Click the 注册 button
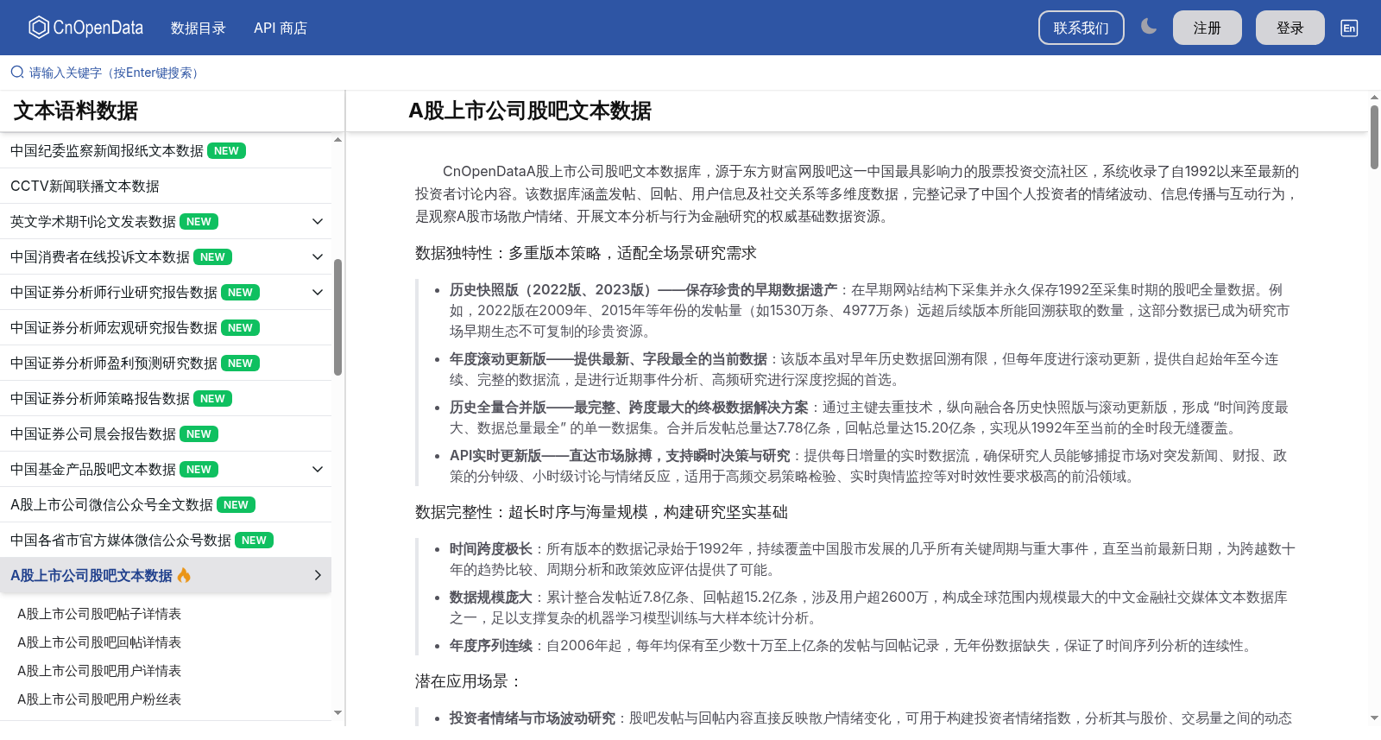1381x740 pixels. click(1207, 28)
